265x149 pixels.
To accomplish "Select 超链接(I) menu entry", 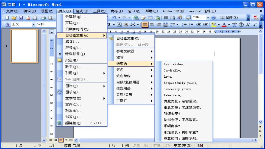I will tap(82, 123).
